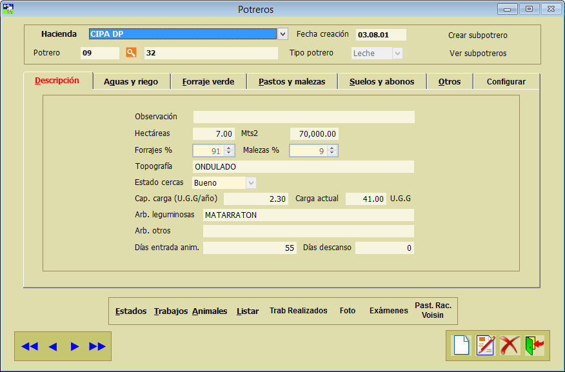Exit the form using the door icon
The image size is (565, 372).
533,346
